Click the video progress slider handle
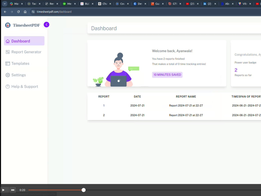The height and width of the screenshot is (196, 261). (84, 190)
